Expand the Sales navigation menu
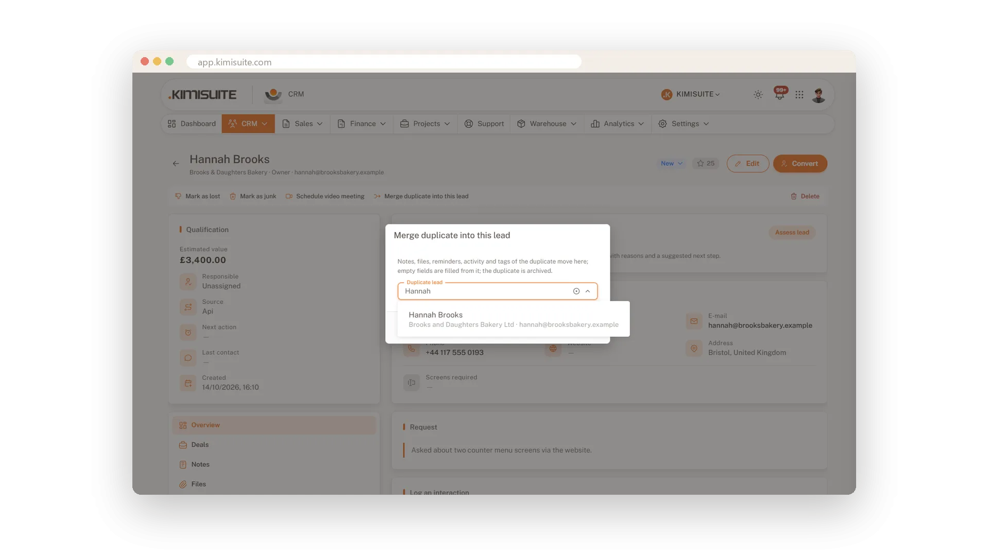Viewport: 989px width, 556px height. (302, 124)
